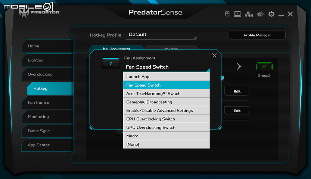Open the Lighting section
This screenshot has height=179, width=311.
48,60
